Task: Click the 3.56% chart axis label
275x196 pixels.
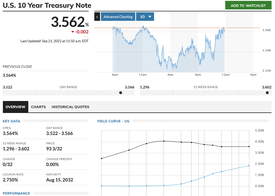Action: click(267, 30)
